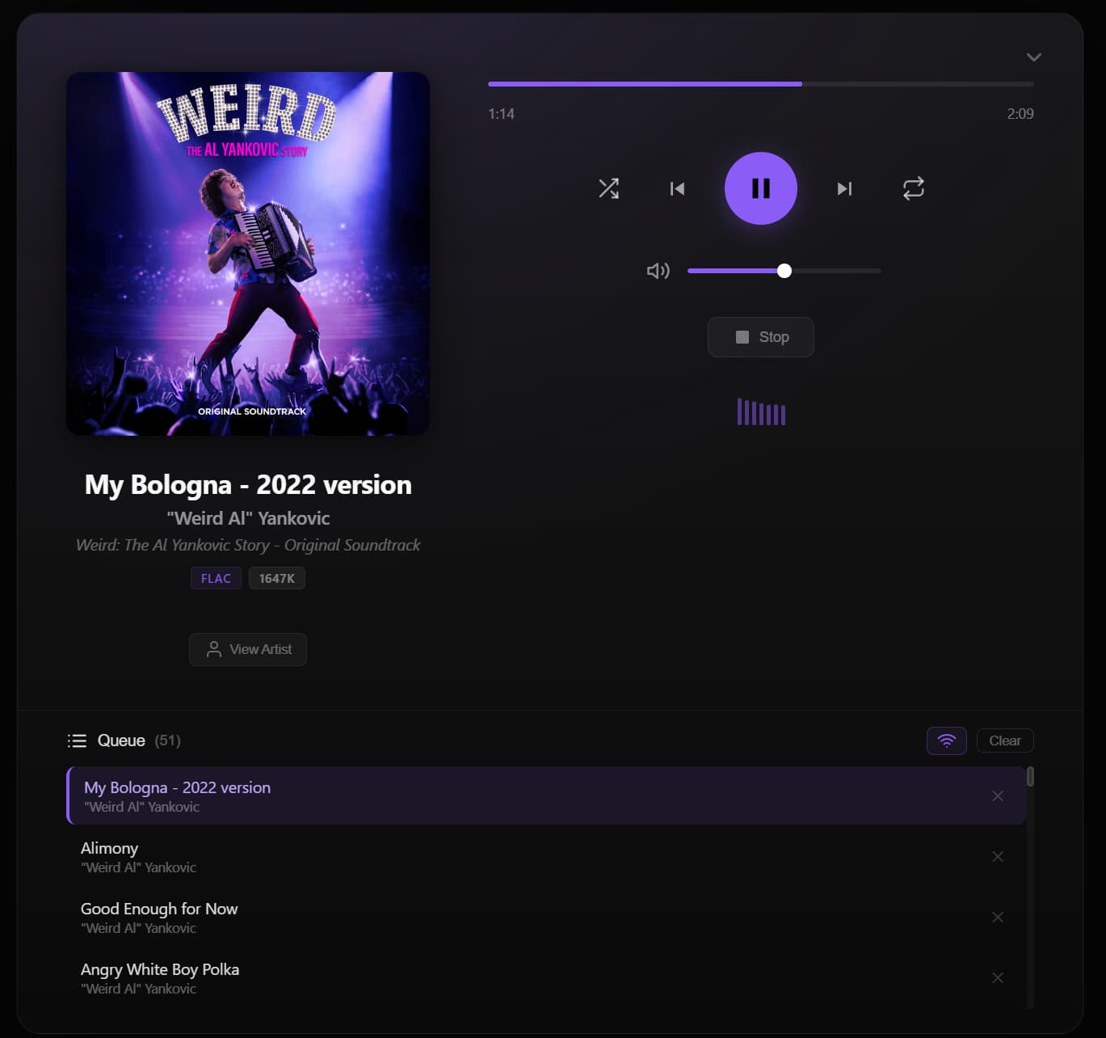The image size is (1106, 1038).
Task: Remove Angry White Boy Polka from queue
Action: coord(998,977)
